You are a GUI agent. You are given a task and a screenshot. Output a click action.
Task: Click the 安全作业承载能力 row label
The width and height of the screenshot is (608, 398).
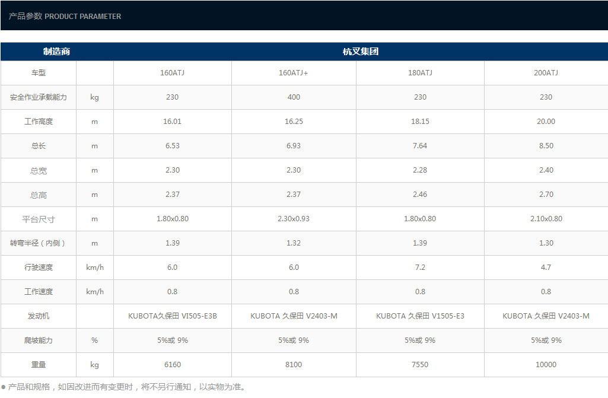pos(39,97)
